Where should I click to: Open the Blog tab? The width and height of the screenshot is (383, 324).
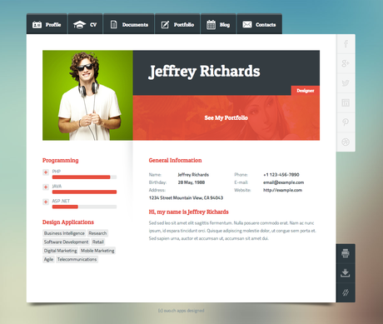[x=218, y=24]
